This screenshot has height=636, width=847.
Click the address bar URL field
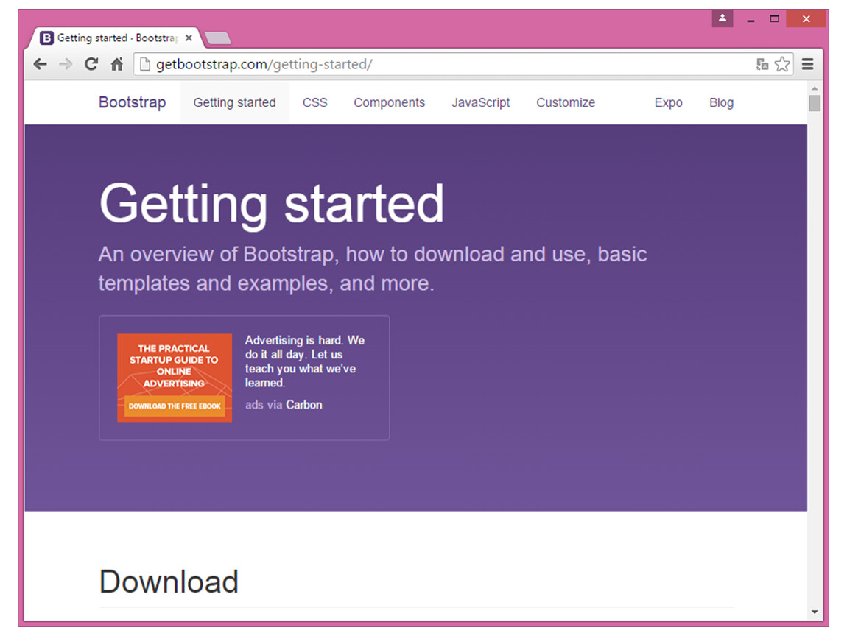coord(442,65)
